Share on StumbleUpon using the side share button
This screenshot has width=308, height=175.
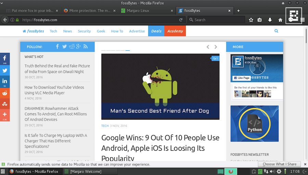(x=5, y=104)
